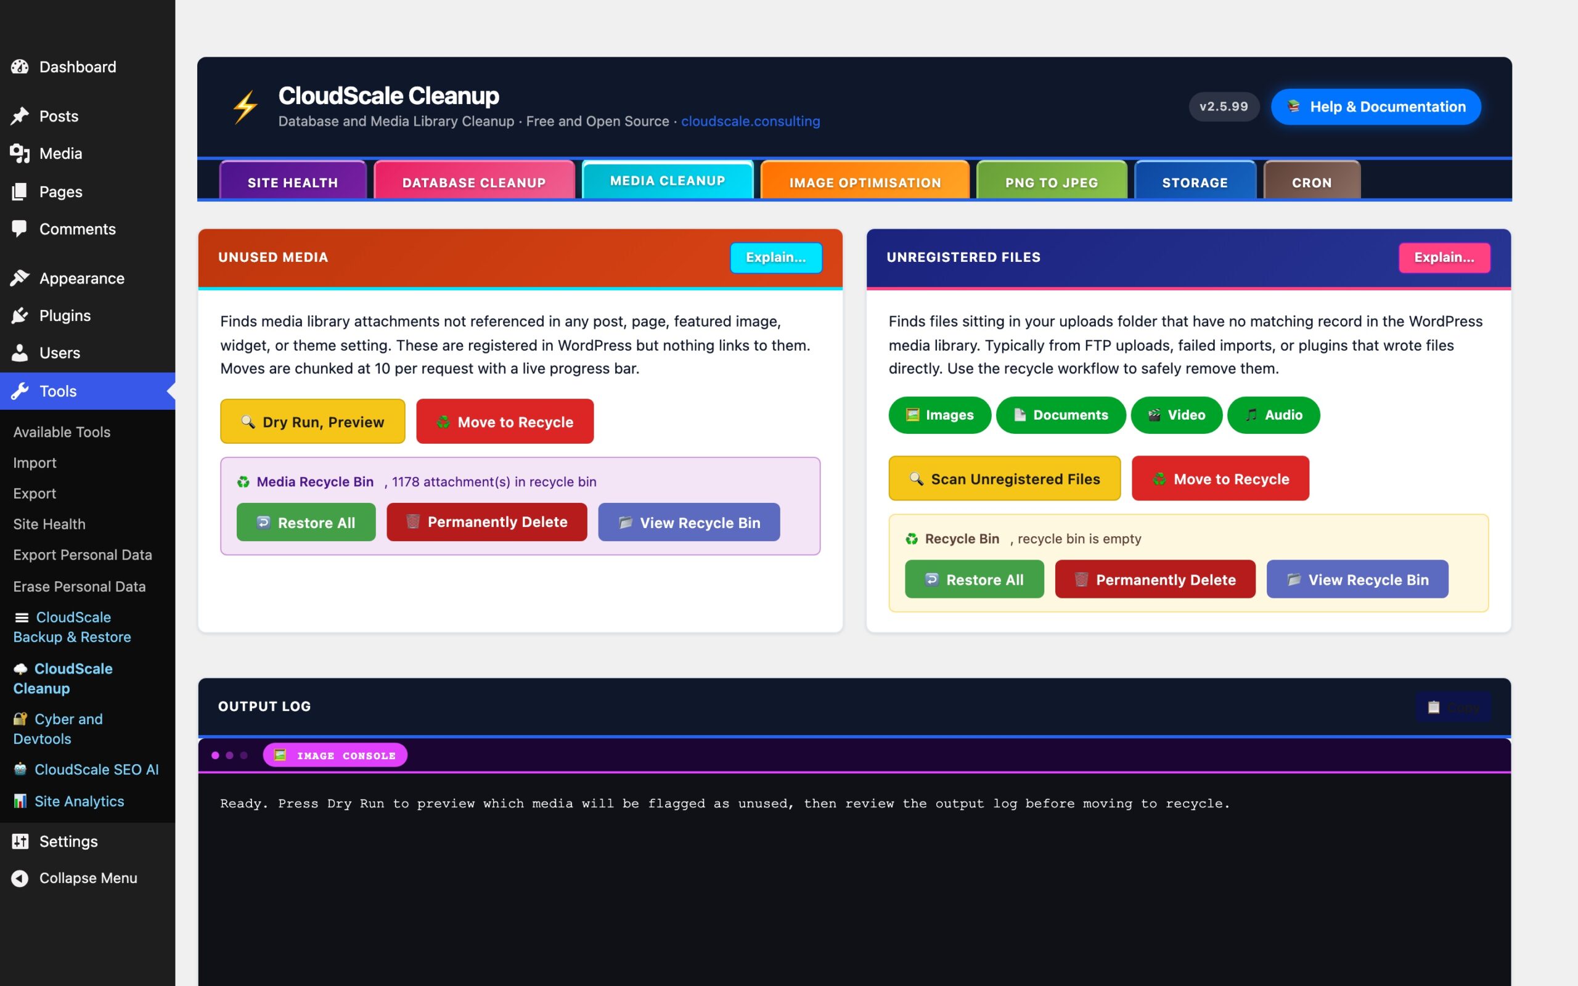Click the v2.5.99 version badge
Viewport: 1578px width, 986px height.
click(1224, 106)
